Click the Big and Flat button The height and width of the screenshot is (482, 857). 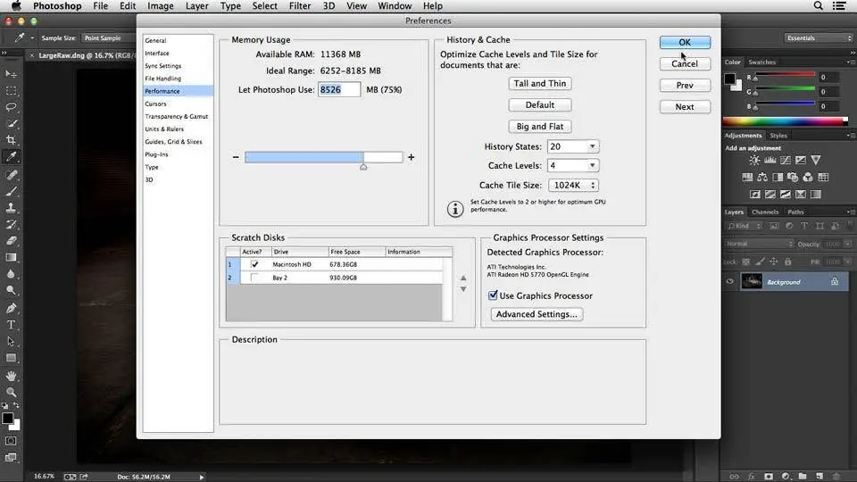540,126
